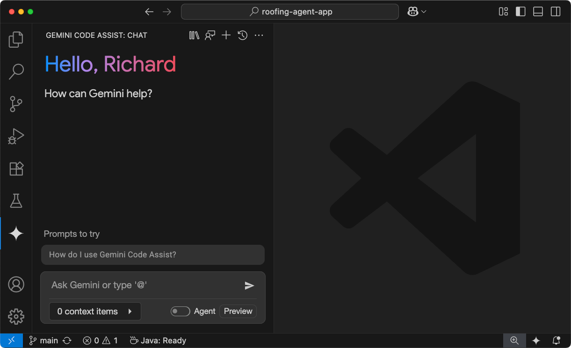Screen dimensions: 571x348
Task: Expand the 0 context items list
Action: tap(95, 312)
